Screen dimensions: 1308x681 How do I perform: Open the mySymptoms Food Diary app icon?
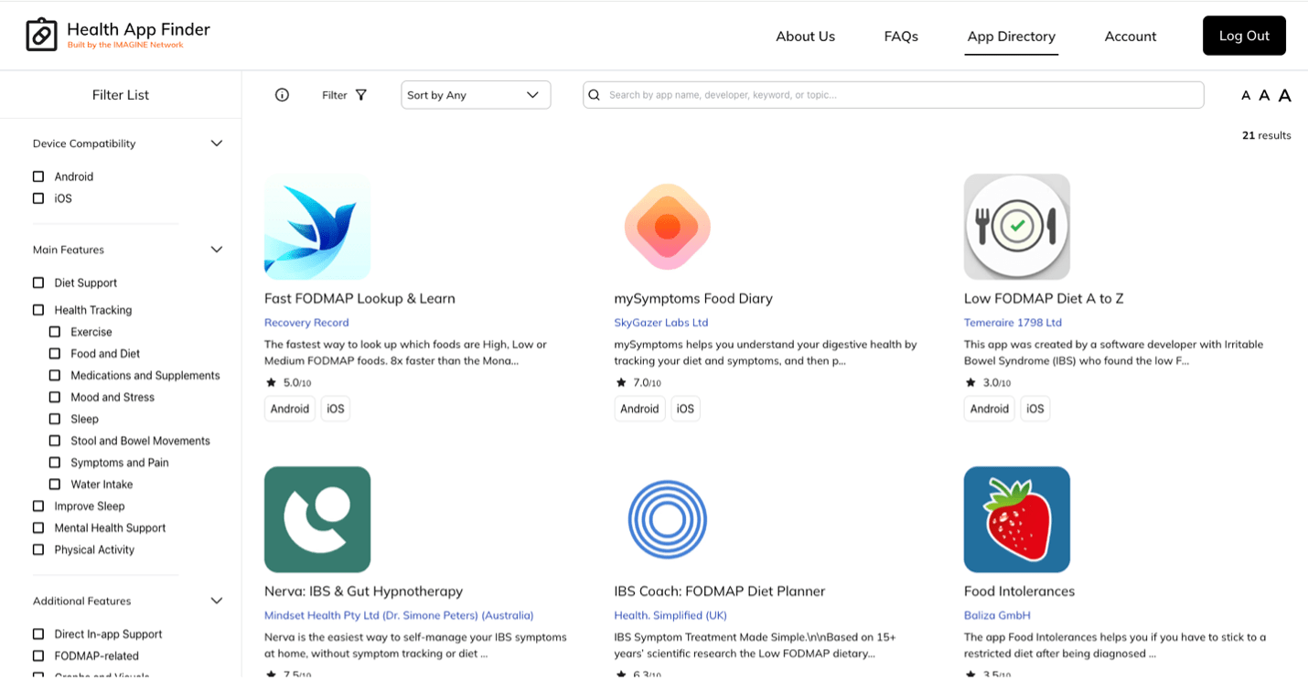point(667,227)
